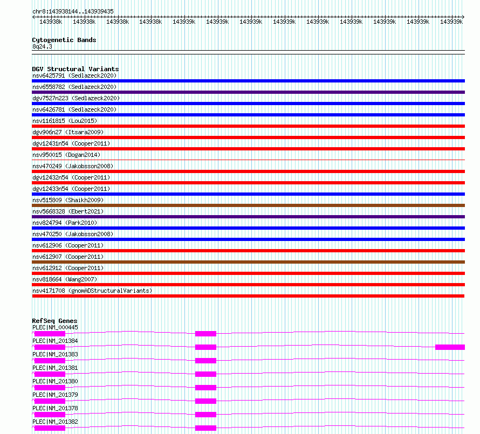The height and width of the screenshot is (434, 480).
Task: Open PLEC|NM_201380 transcript label
Action: [x=55, y=381]
